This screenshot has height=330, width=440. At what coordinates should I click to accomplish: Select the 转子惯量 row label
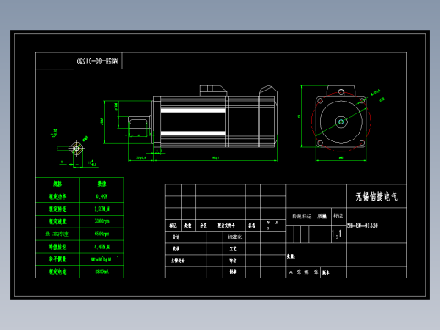[x=58, y=259]
